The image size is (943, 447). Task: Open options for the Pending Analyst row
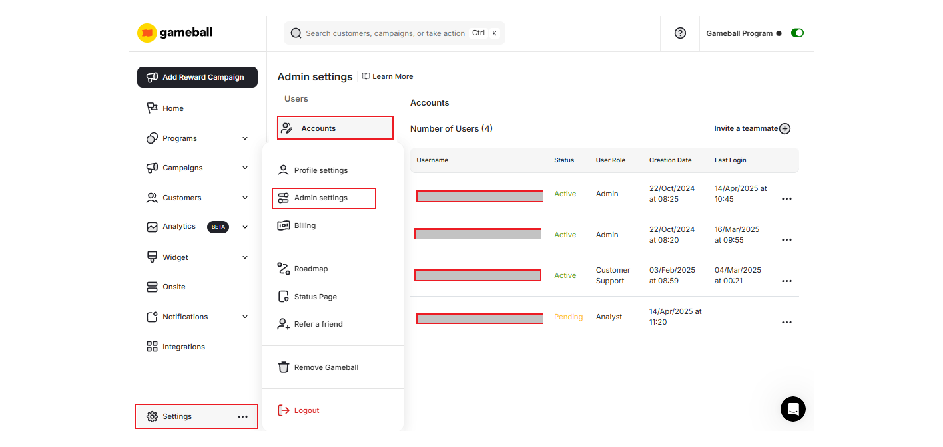pyautogui.click(x=786, y=322)
